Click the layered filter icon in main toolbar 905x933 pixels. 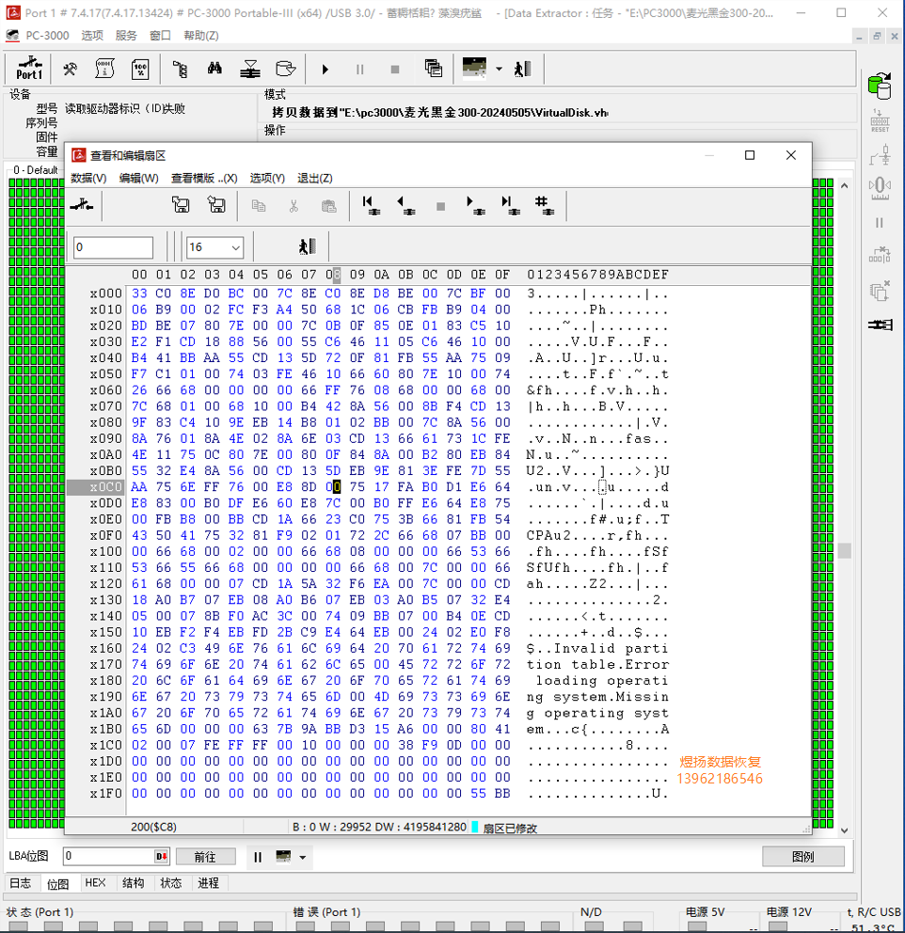click(250, 69)
